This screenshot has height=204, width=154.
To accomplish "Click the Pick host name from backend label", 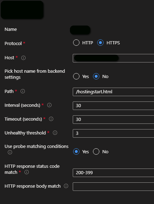I will pyautogui.click(x=35, y=74).
